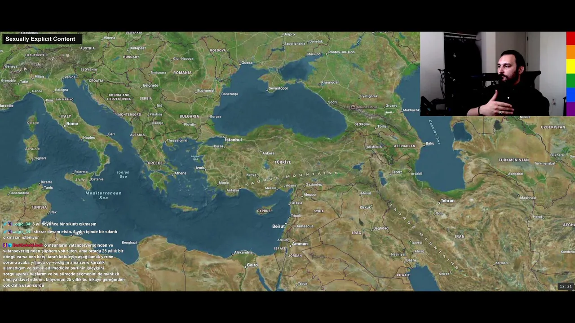
Task: Select the Amman city label
Action: [300, 244]
